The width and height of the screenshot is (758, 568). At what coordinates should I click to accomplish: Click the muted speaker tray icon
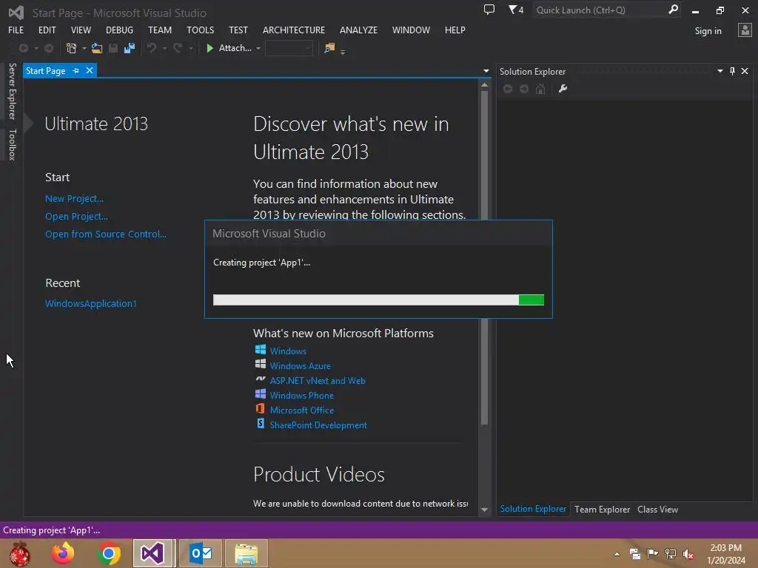[x=688, y=554]
